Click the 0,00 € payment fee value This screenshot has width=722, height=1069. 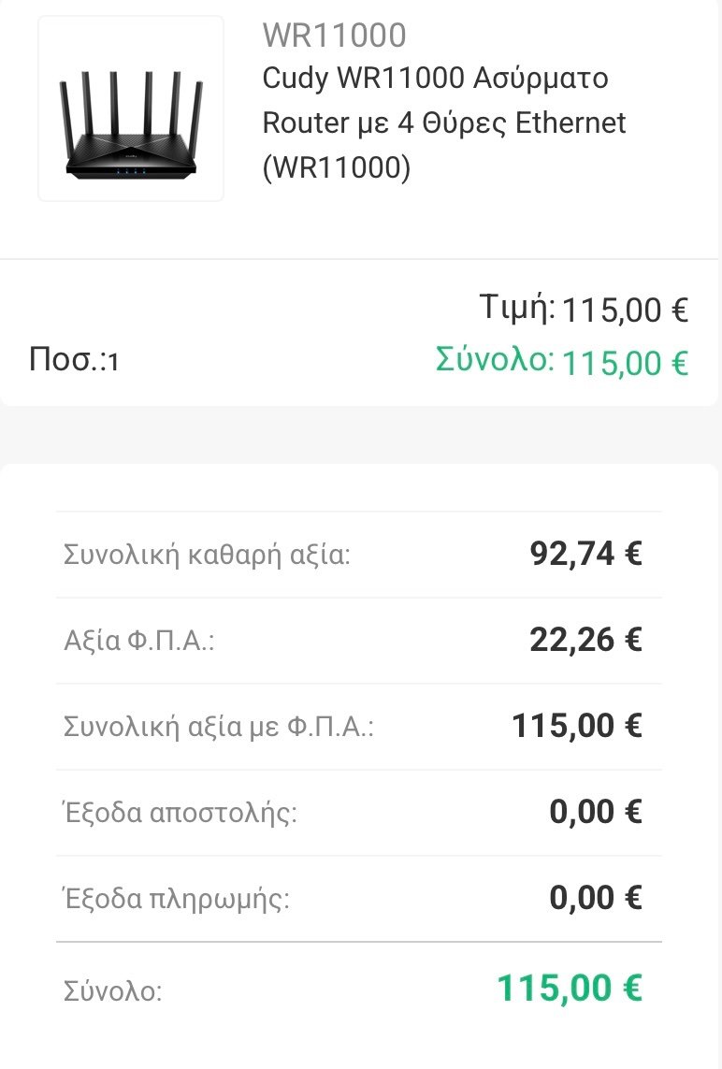[x=595, y=898]
